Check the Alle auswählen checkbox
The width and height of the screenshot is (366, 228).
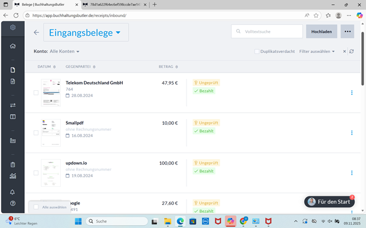(x=36, y=207)
